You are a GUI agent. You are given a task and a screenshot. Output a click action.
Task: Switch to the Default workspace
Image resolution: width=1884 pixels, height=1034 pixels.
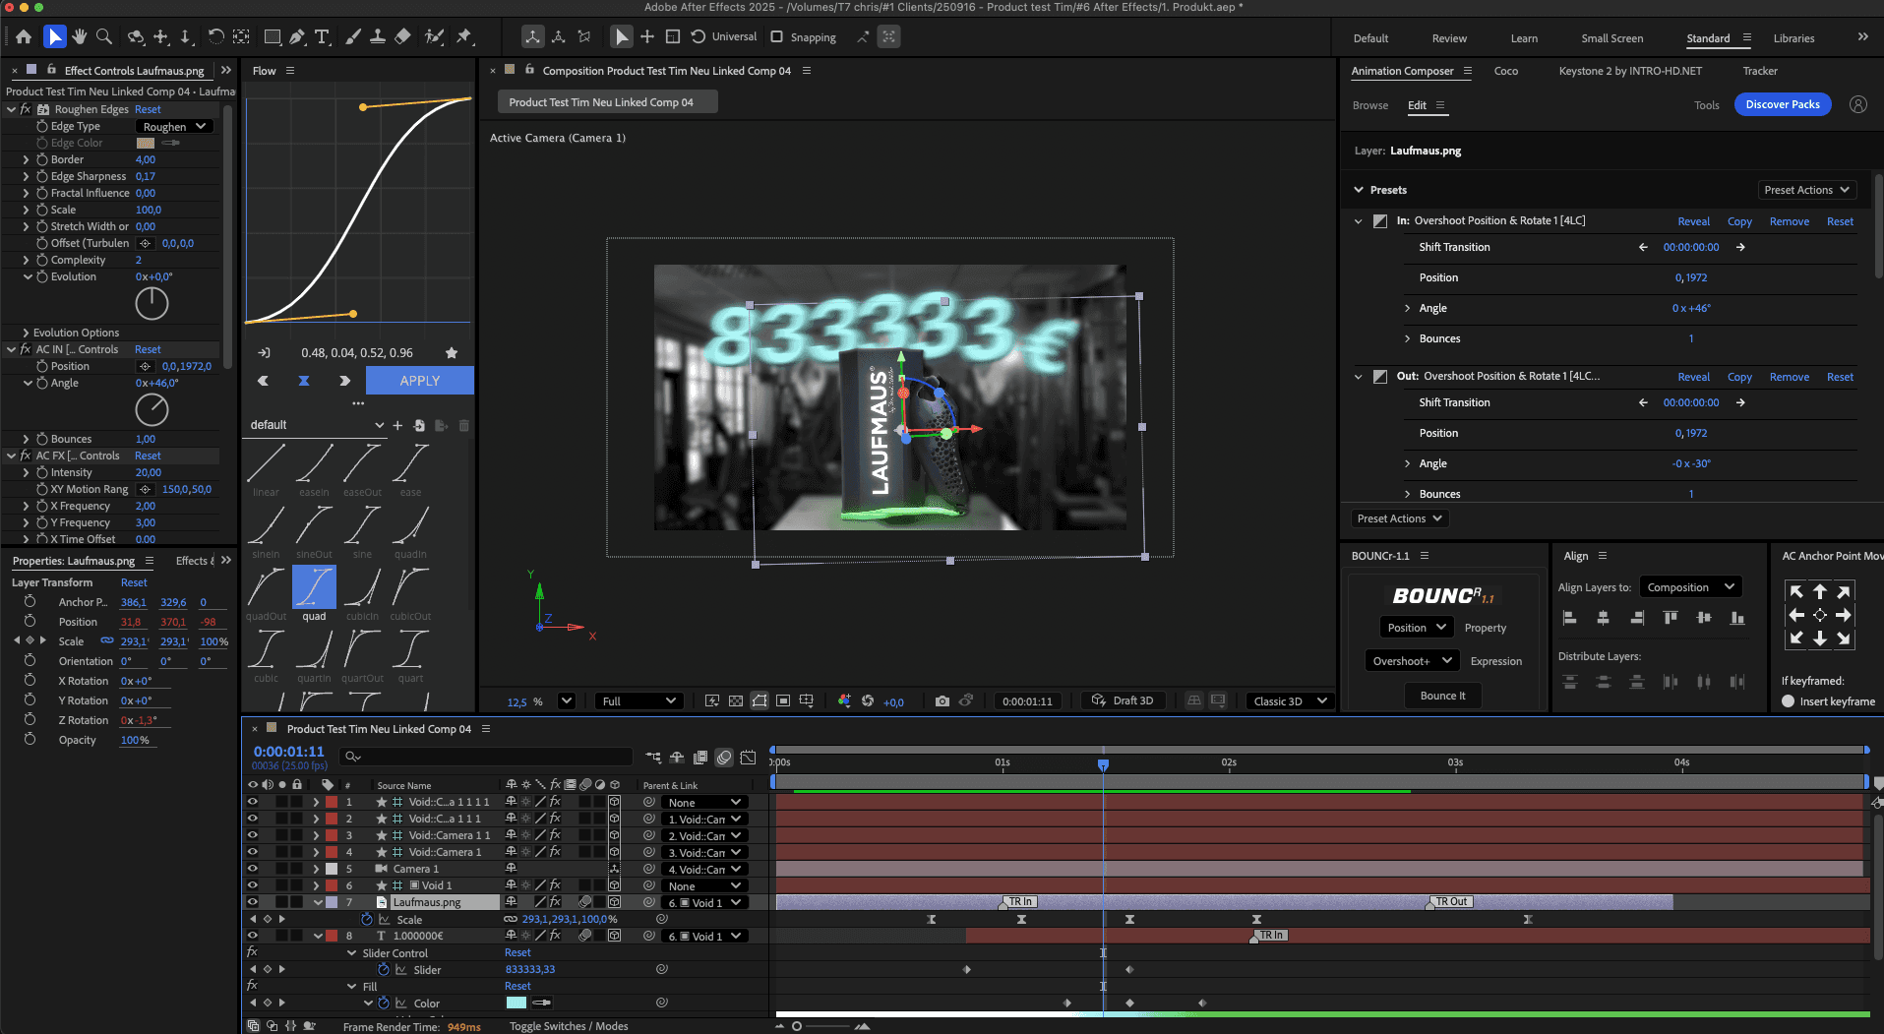(x=1370, y=38)
